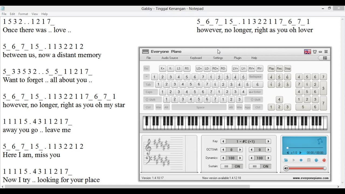The height and width of the screenshot is (194, 345).
Task: Click RO+ right octave up button
Action: [215, 68]
